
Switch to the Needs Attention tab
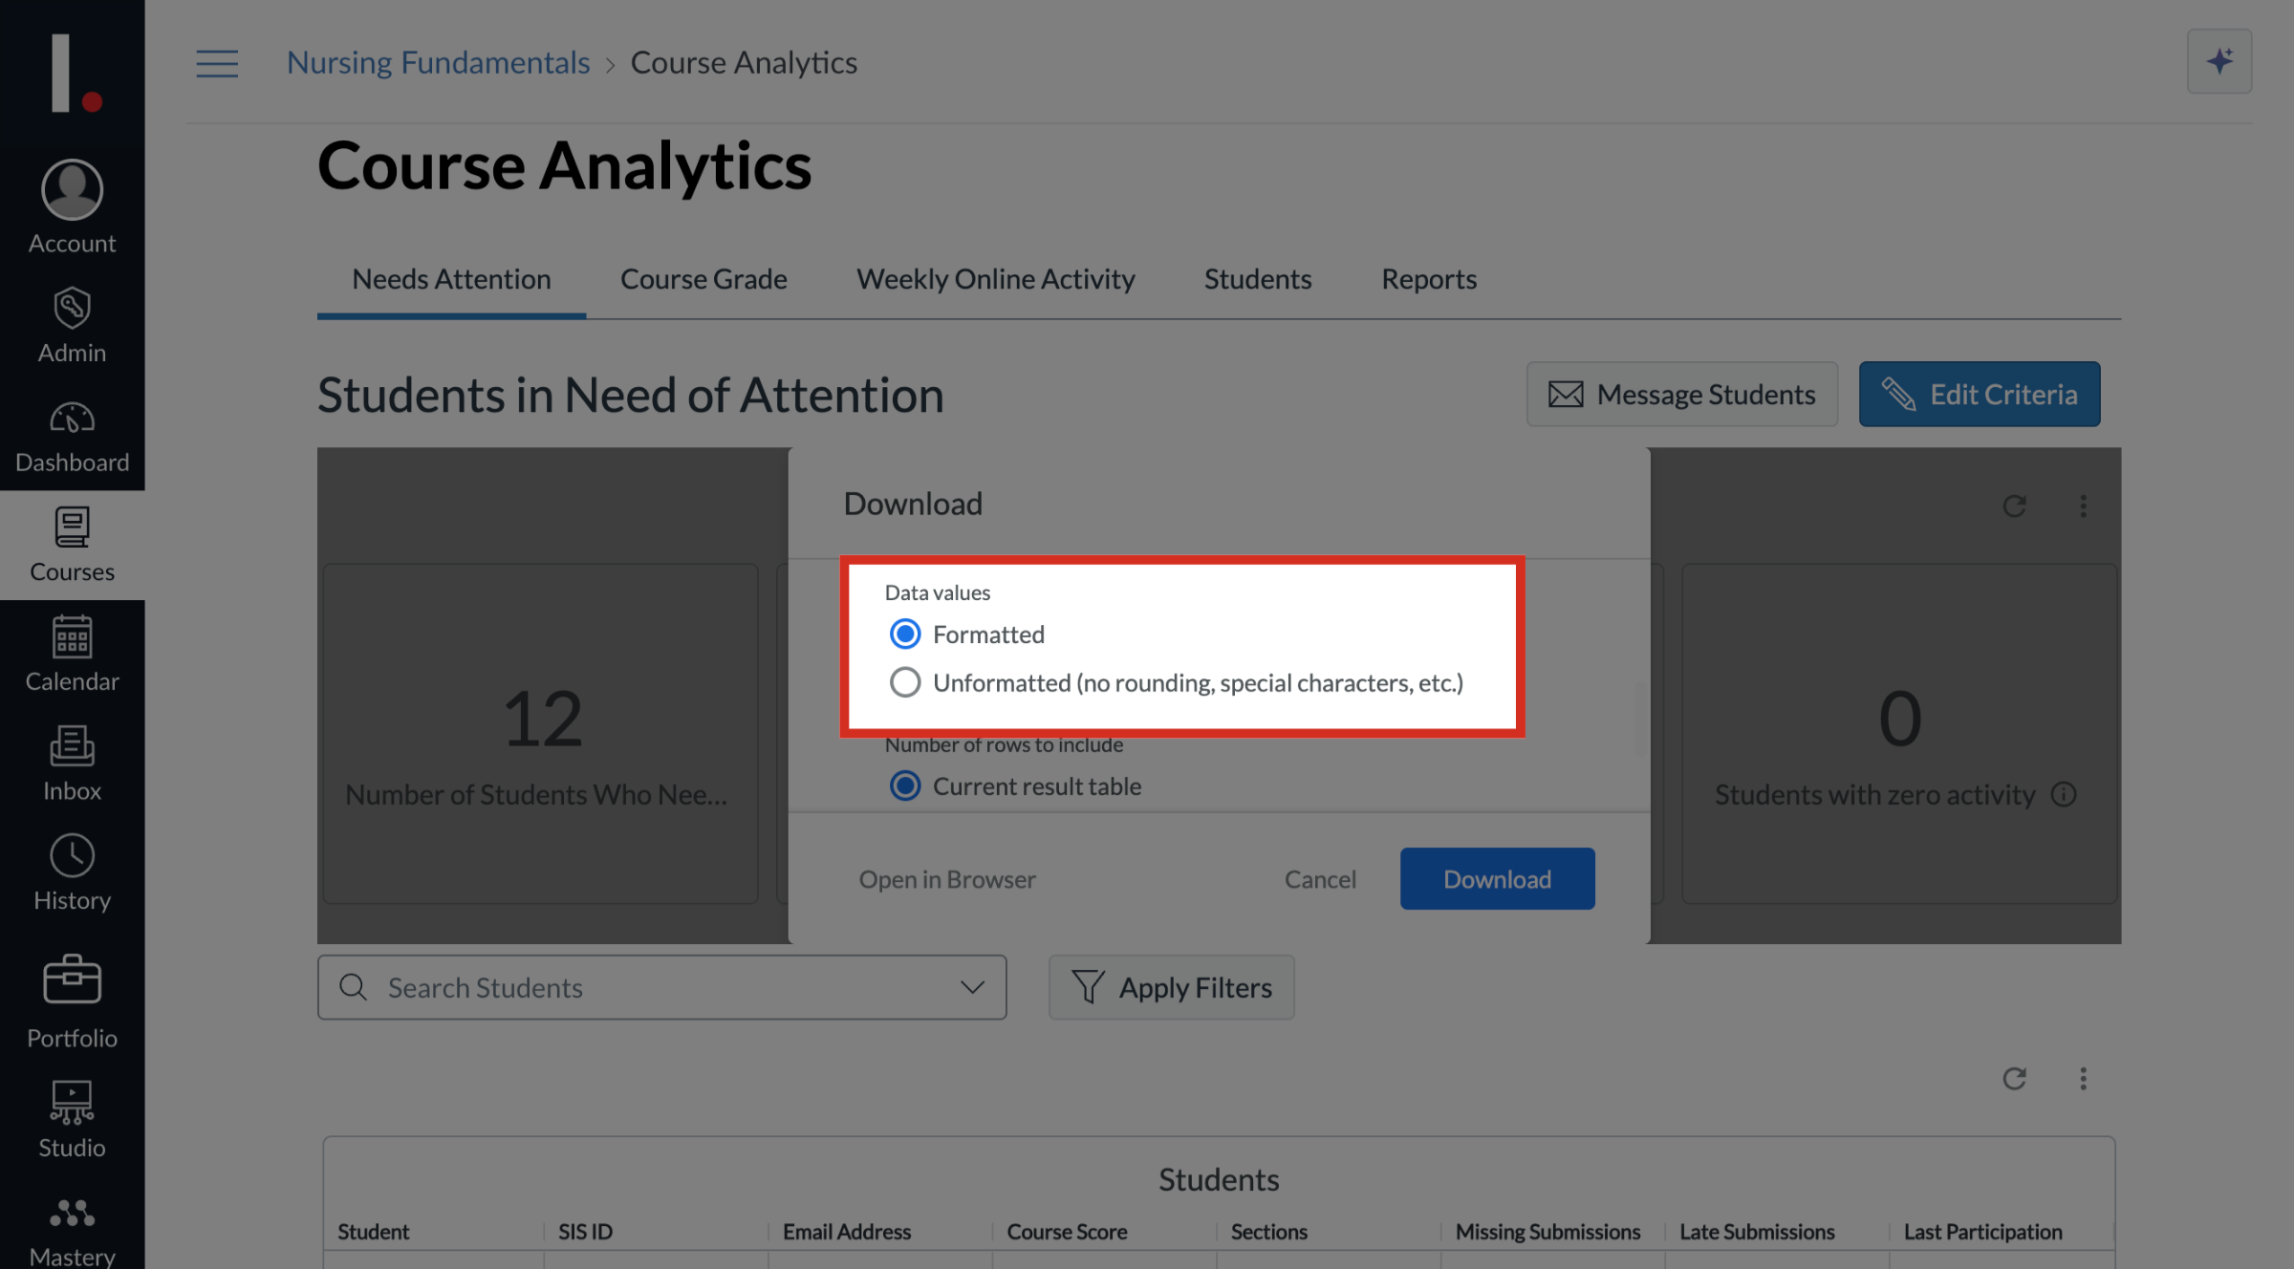pos(451,279)
